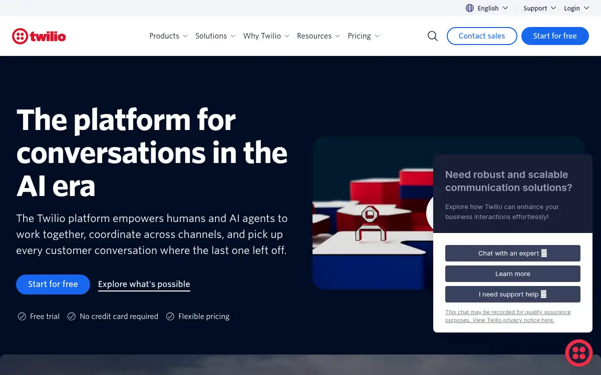Image resolution: width=601 pixels, height=375 pixels.
Task: Expand the Products chevron
Action: pos(185,36)
